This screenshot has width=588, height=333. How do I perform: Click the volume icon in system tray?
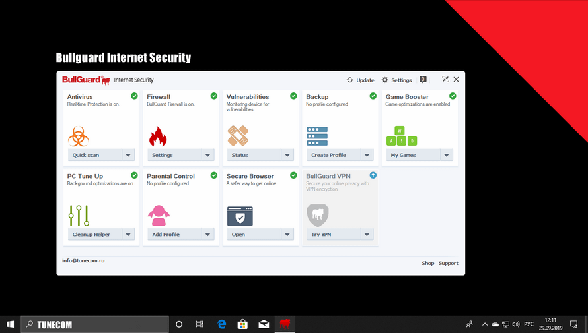pyautogui.click(x=516, y=324)
